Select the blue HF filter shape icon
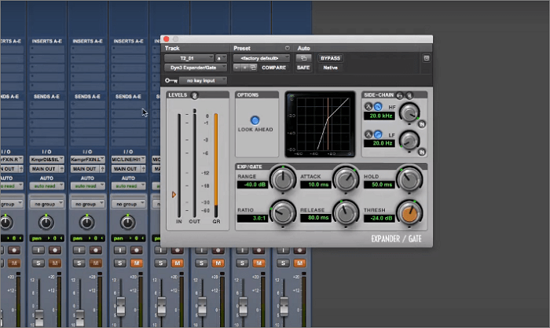Screen dimensions: 550x328 [x=377, y=106]
